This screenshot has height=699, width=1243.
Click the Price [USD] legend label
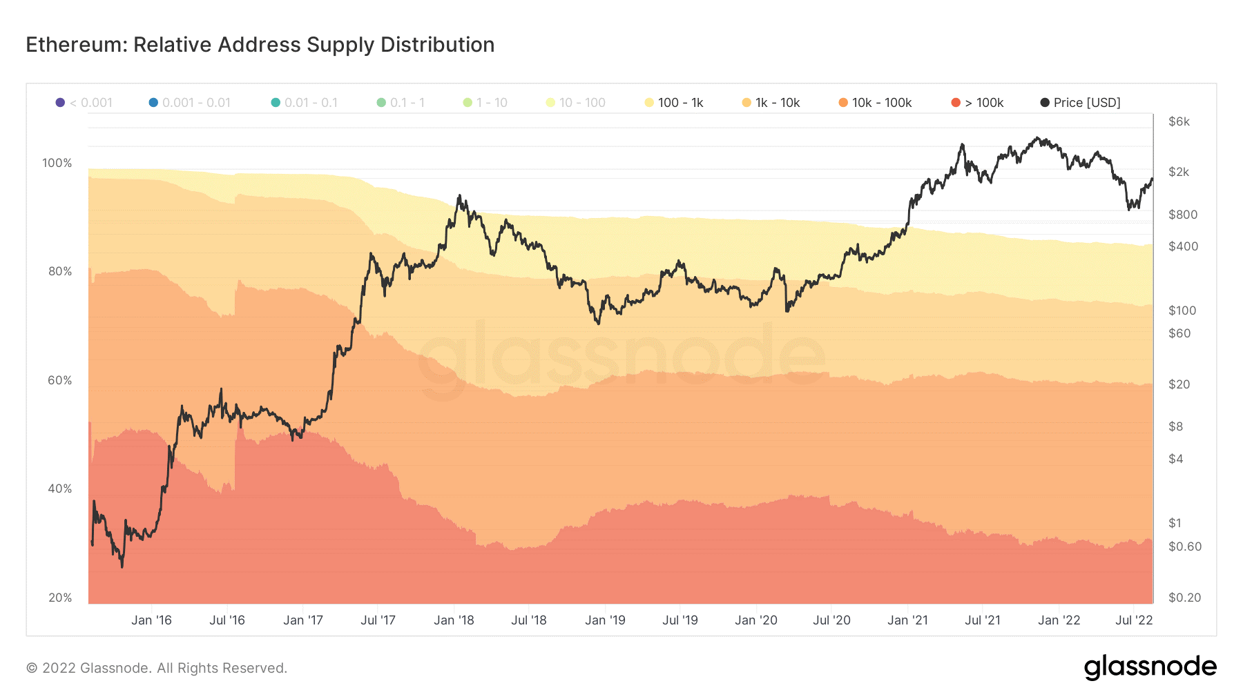tap(1087, 103)
